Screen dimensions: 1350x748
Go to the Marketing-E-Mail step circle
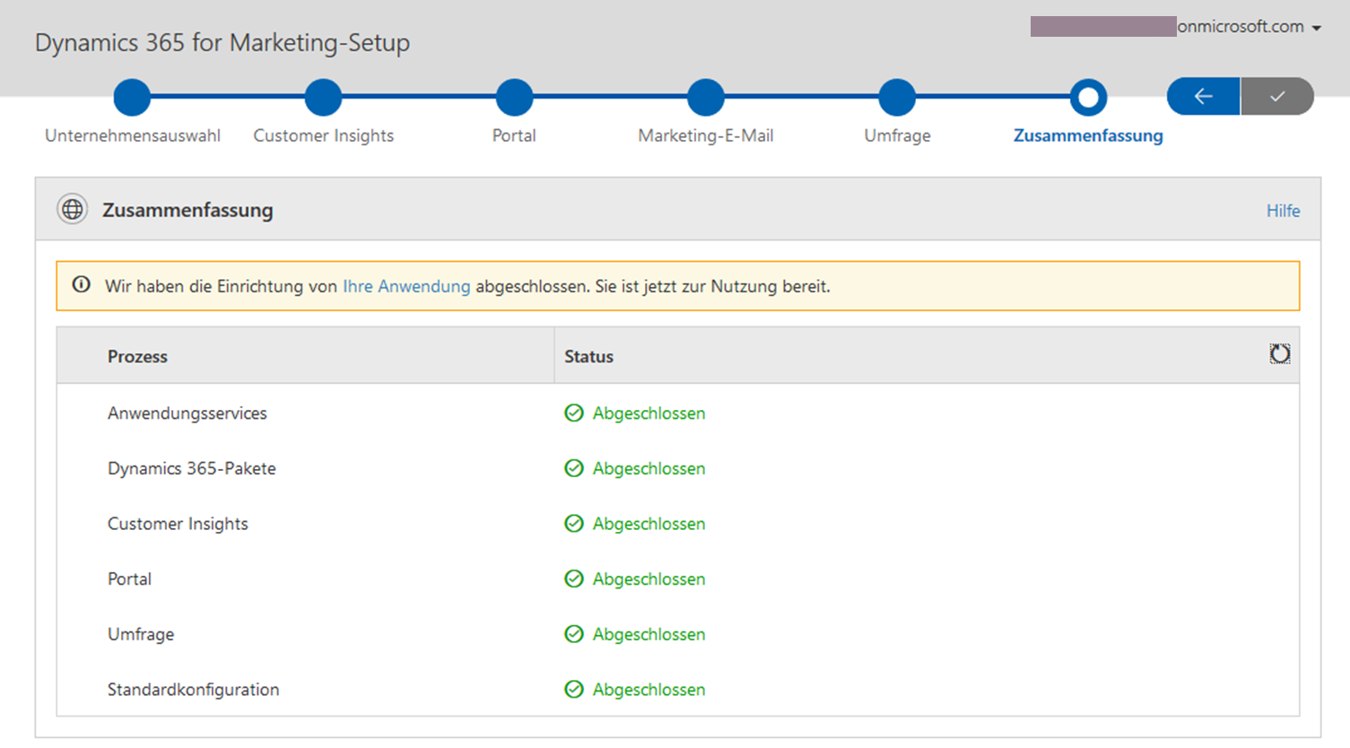click(x=706, y=97)
